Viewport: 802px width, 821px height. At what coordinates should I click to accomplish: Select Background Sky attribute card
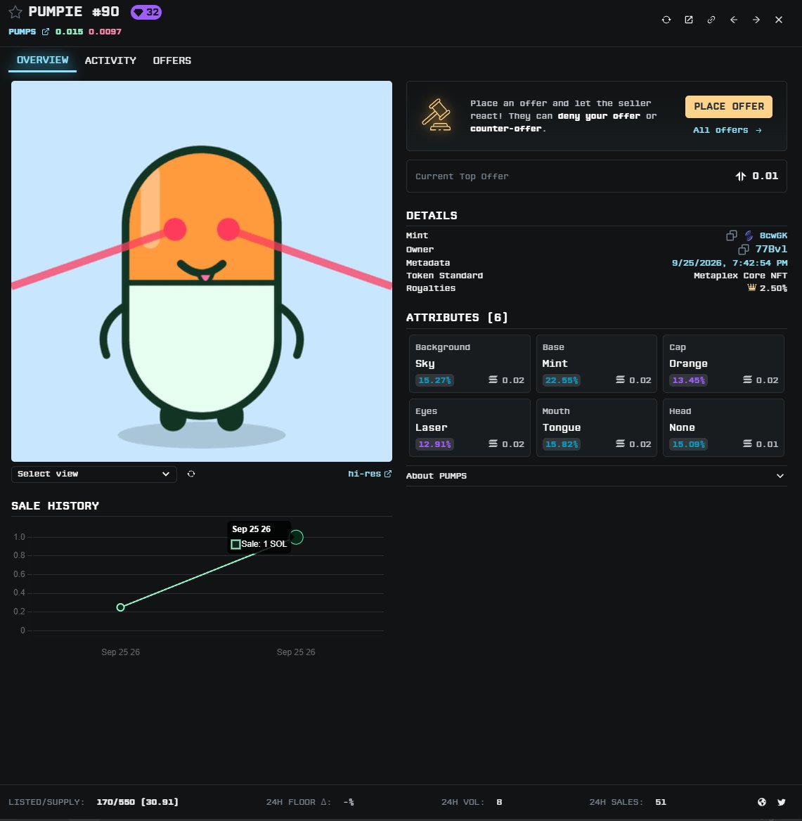point(470,364)
